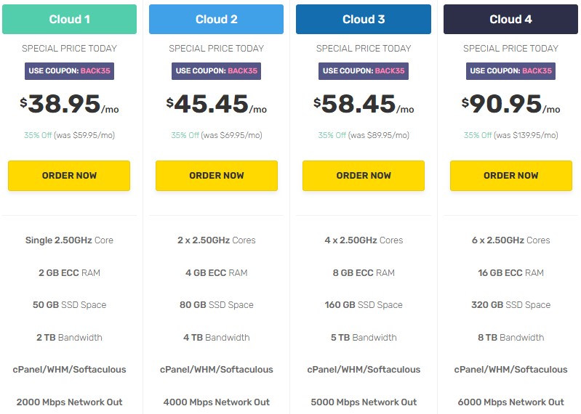The image size is (581, 414).
Task: Copy coupon badge under Cloud 2
Action: (x=216, y=71)
